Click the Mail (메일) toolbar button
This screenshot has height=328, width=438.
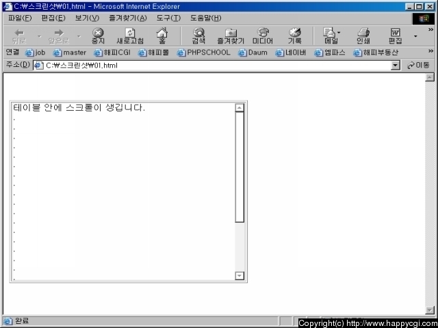point(331,36)
